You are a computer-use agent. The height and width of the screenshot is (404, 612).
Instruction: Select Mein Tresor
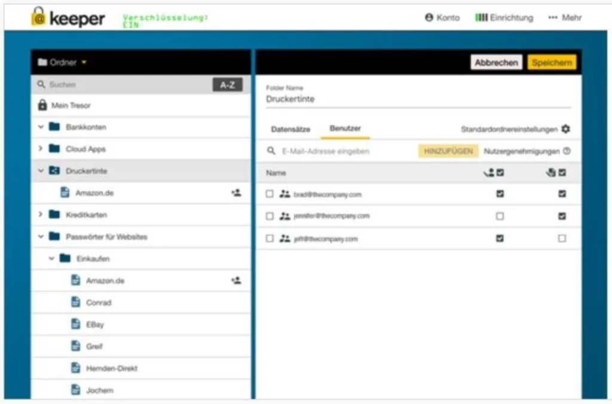[x=141, y=105]
